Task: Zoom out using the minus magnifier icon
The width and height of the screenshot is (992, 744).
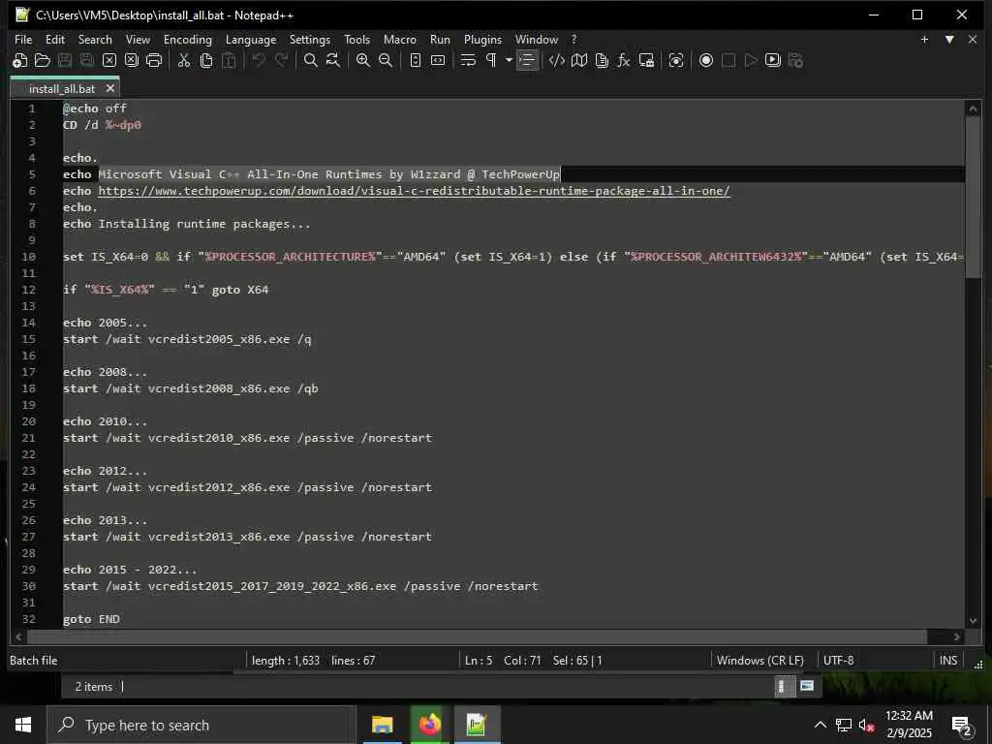Action: [x=386, y=61]
